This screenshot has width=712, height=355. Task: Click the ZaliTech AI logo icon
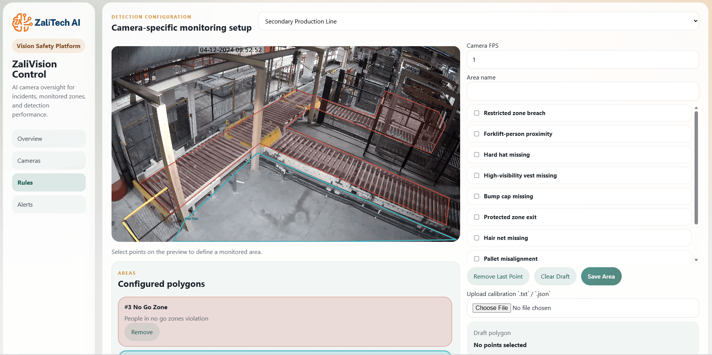click(22, 22)
